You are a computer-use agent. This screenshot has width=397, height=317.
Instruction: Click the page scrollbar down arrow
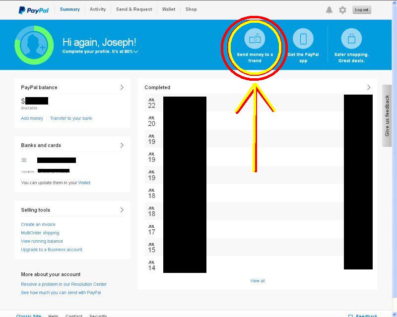[395, 315]
